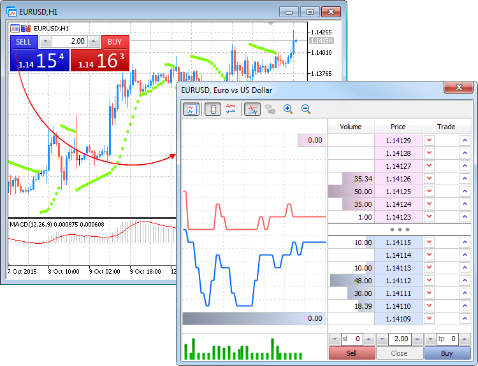Screen dimensions: 478x366
Task: Click BUY 1.14163 on the chart panel
Action: tap(100, 60)
